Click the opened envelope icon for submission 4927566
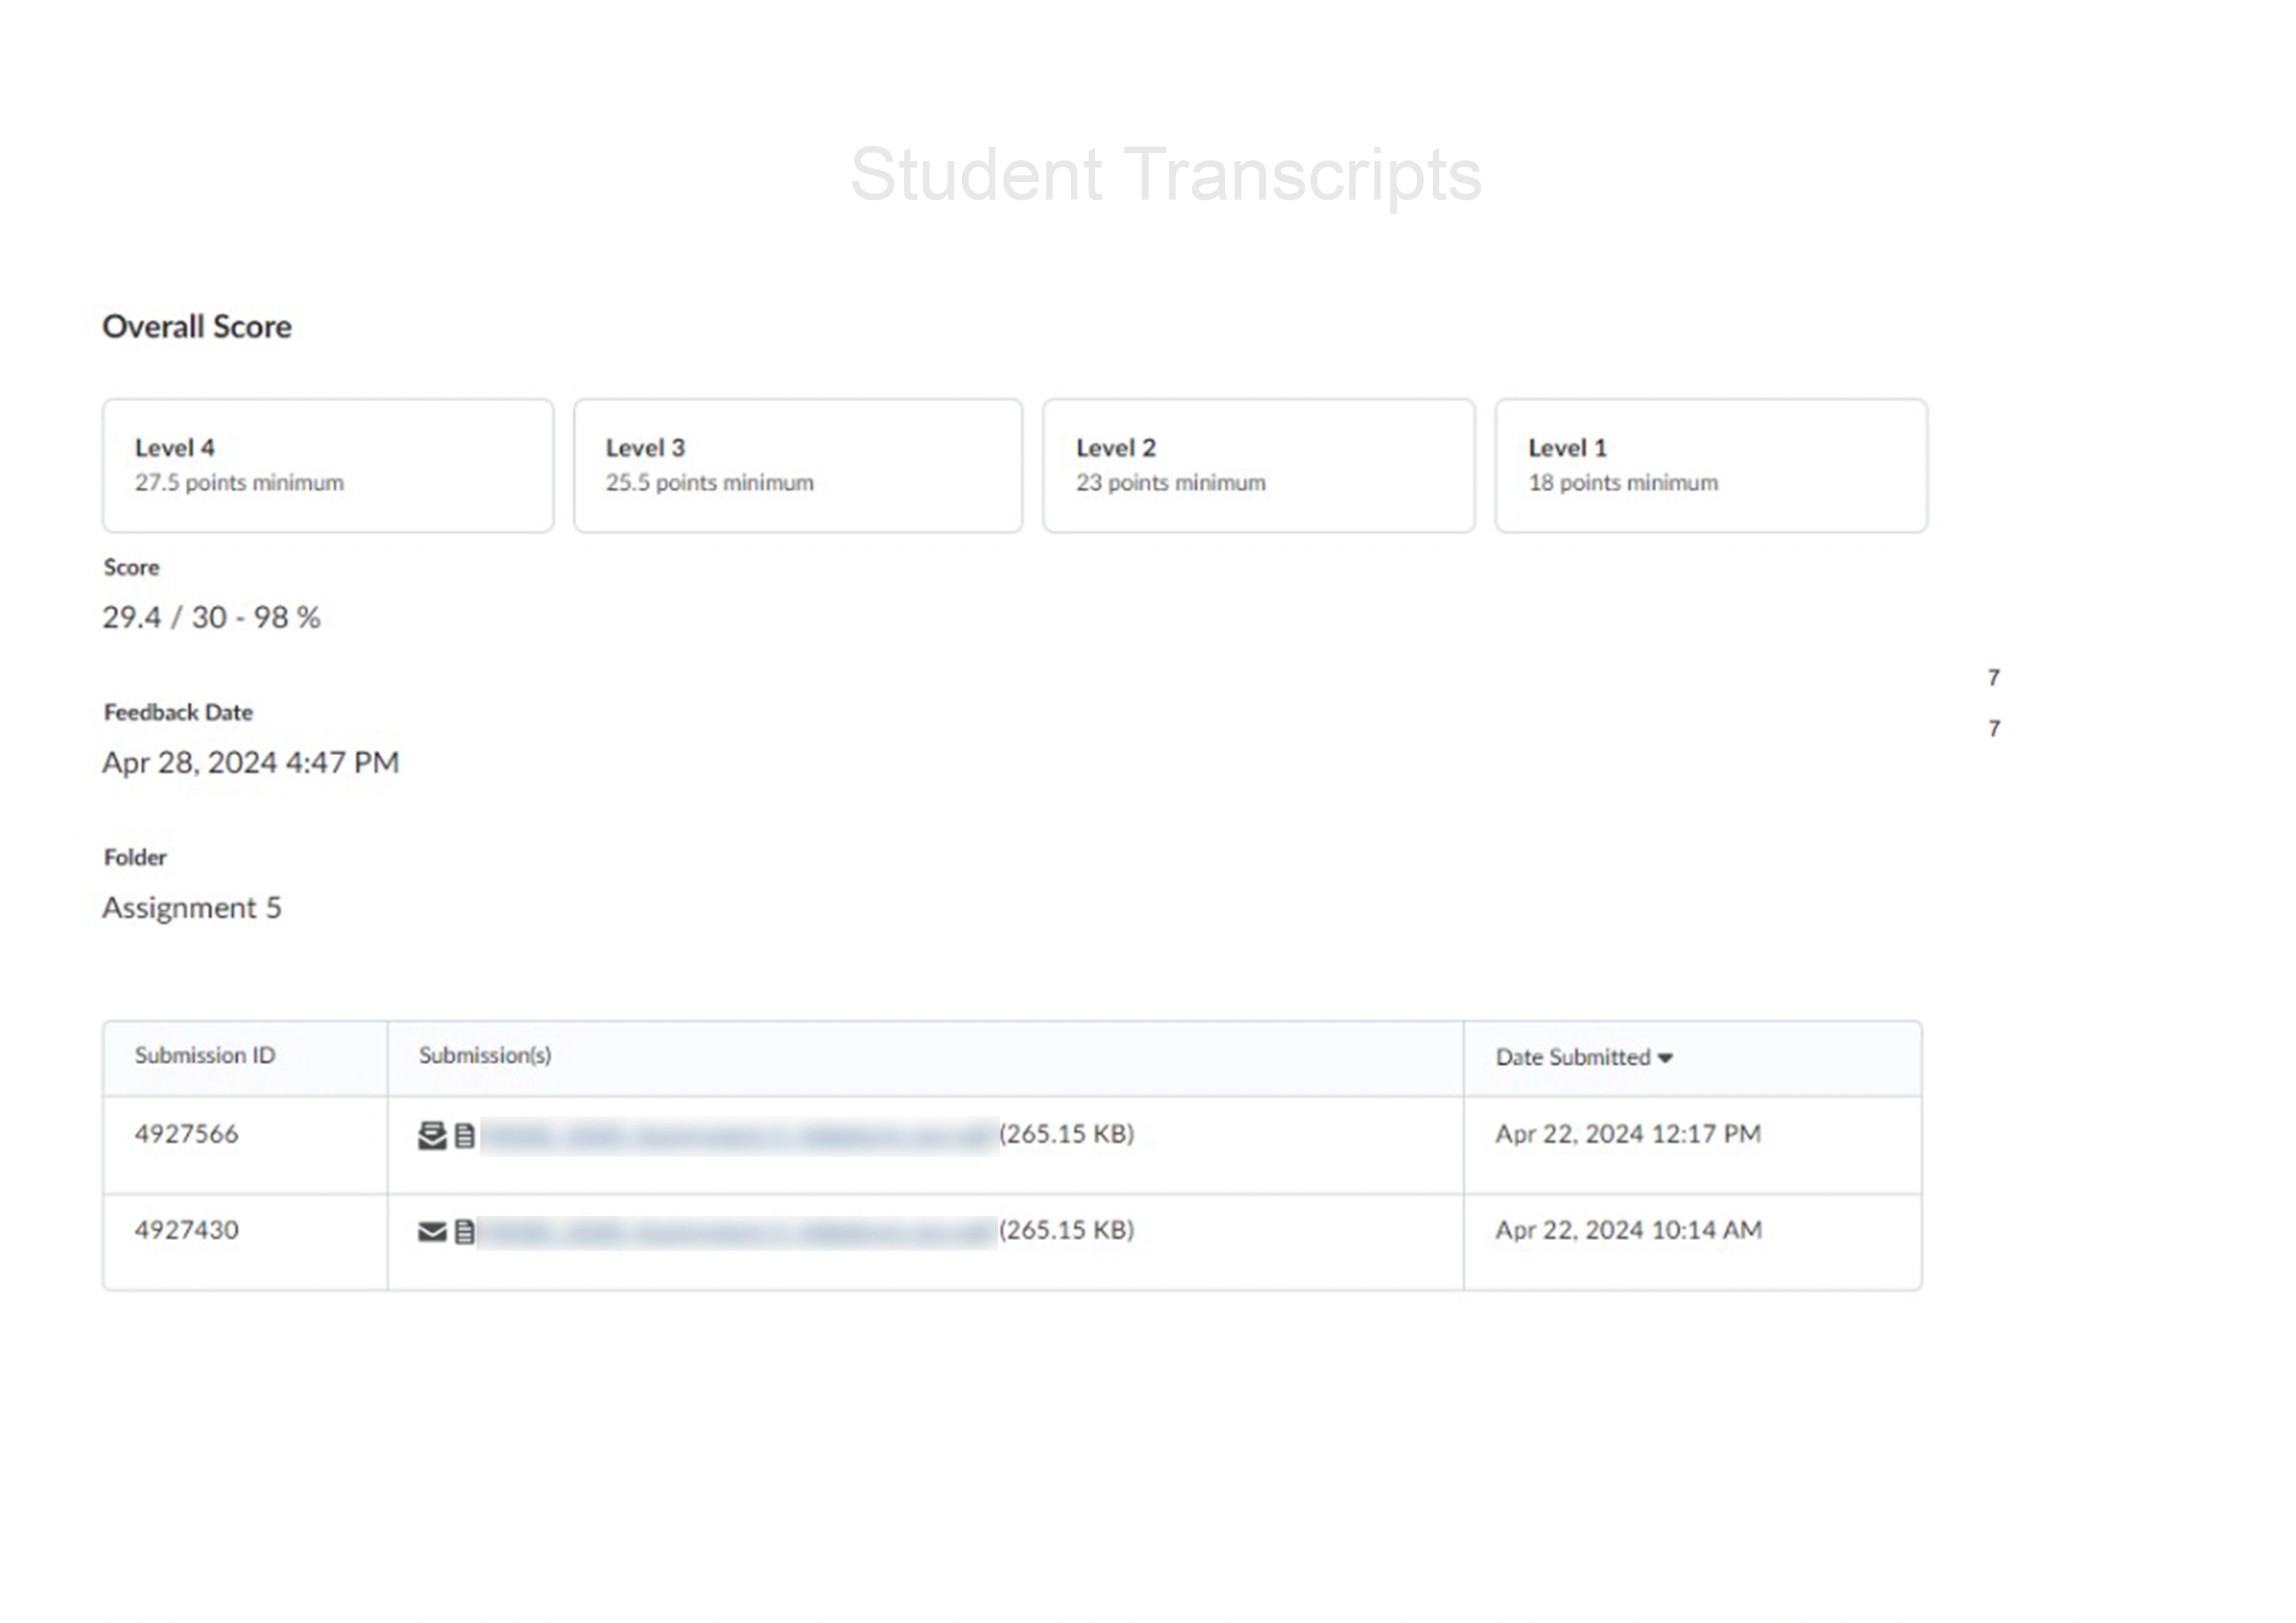2296x1623 pixels. click(x=432, y=1135)
